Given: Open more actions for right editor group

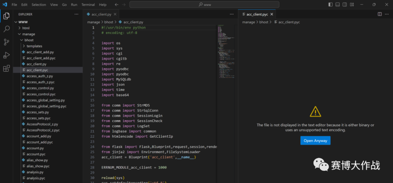Looking at the screenshot, I should (x=387, y=14).
